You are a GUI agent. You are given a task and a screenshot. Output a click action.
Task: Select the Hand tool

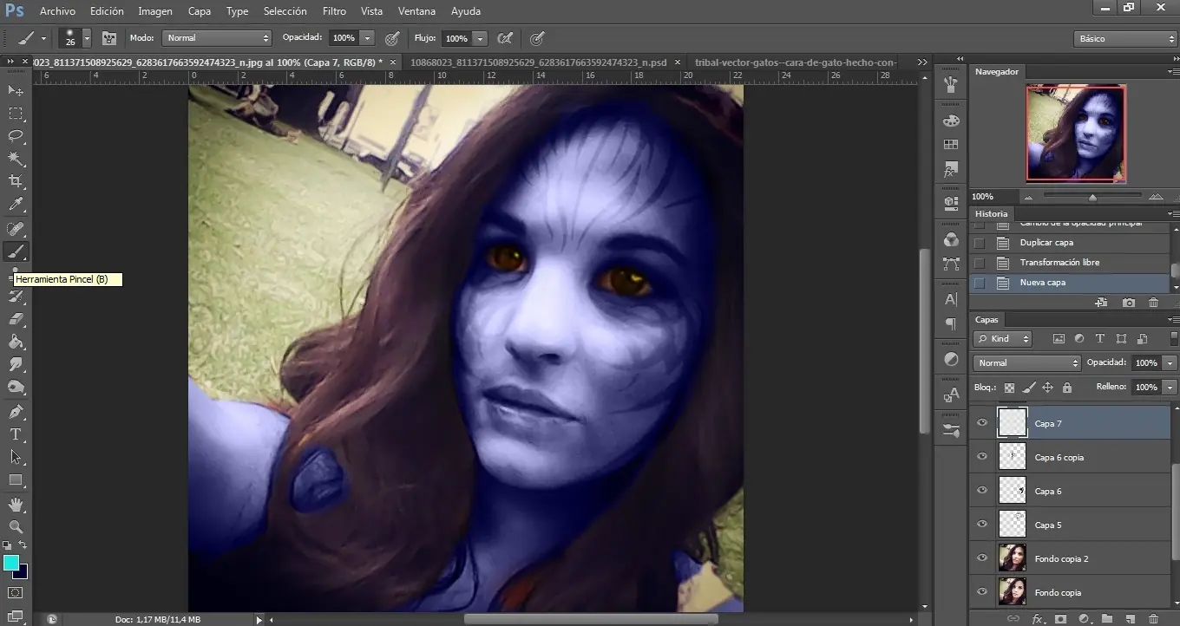16,504
